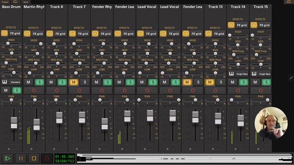Arm Track 6 for recording
Image resolution: width=294 pixels, height=165 pixels.
(x=57, y=91)
